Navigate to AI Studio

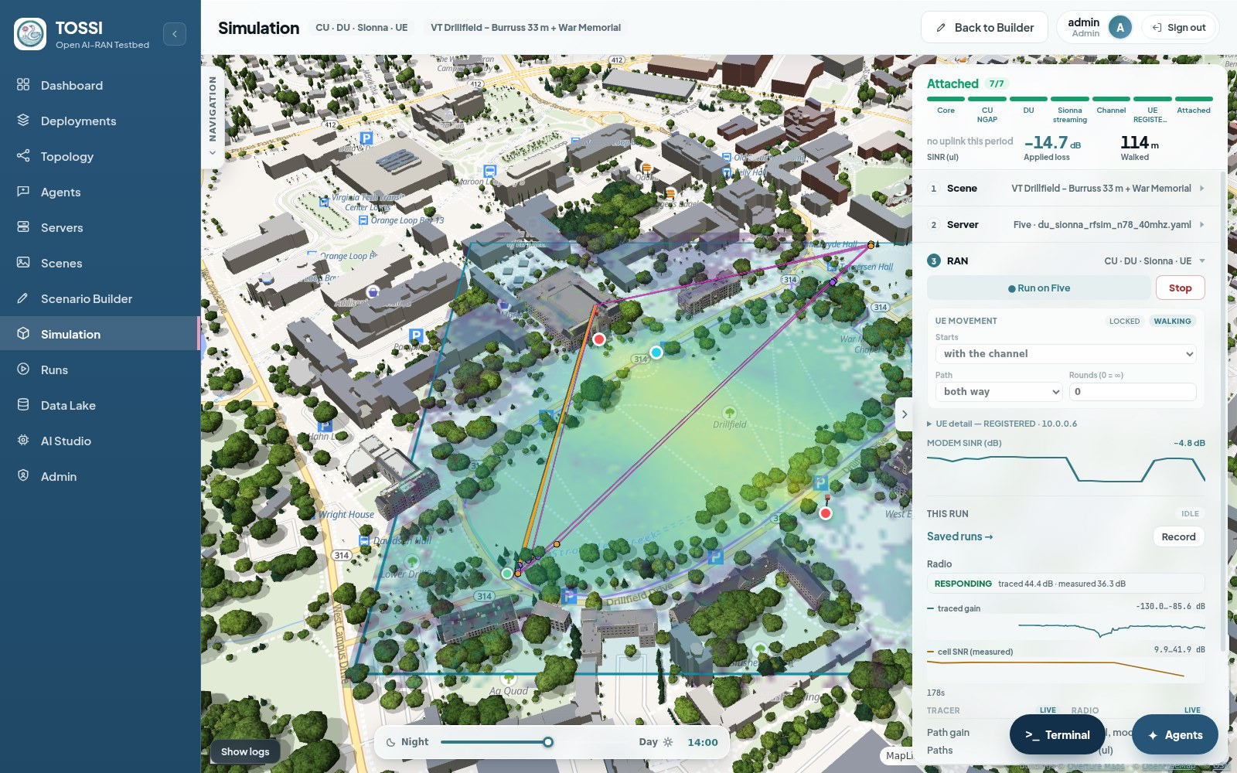pyautogui.click(x=100, y=441)
